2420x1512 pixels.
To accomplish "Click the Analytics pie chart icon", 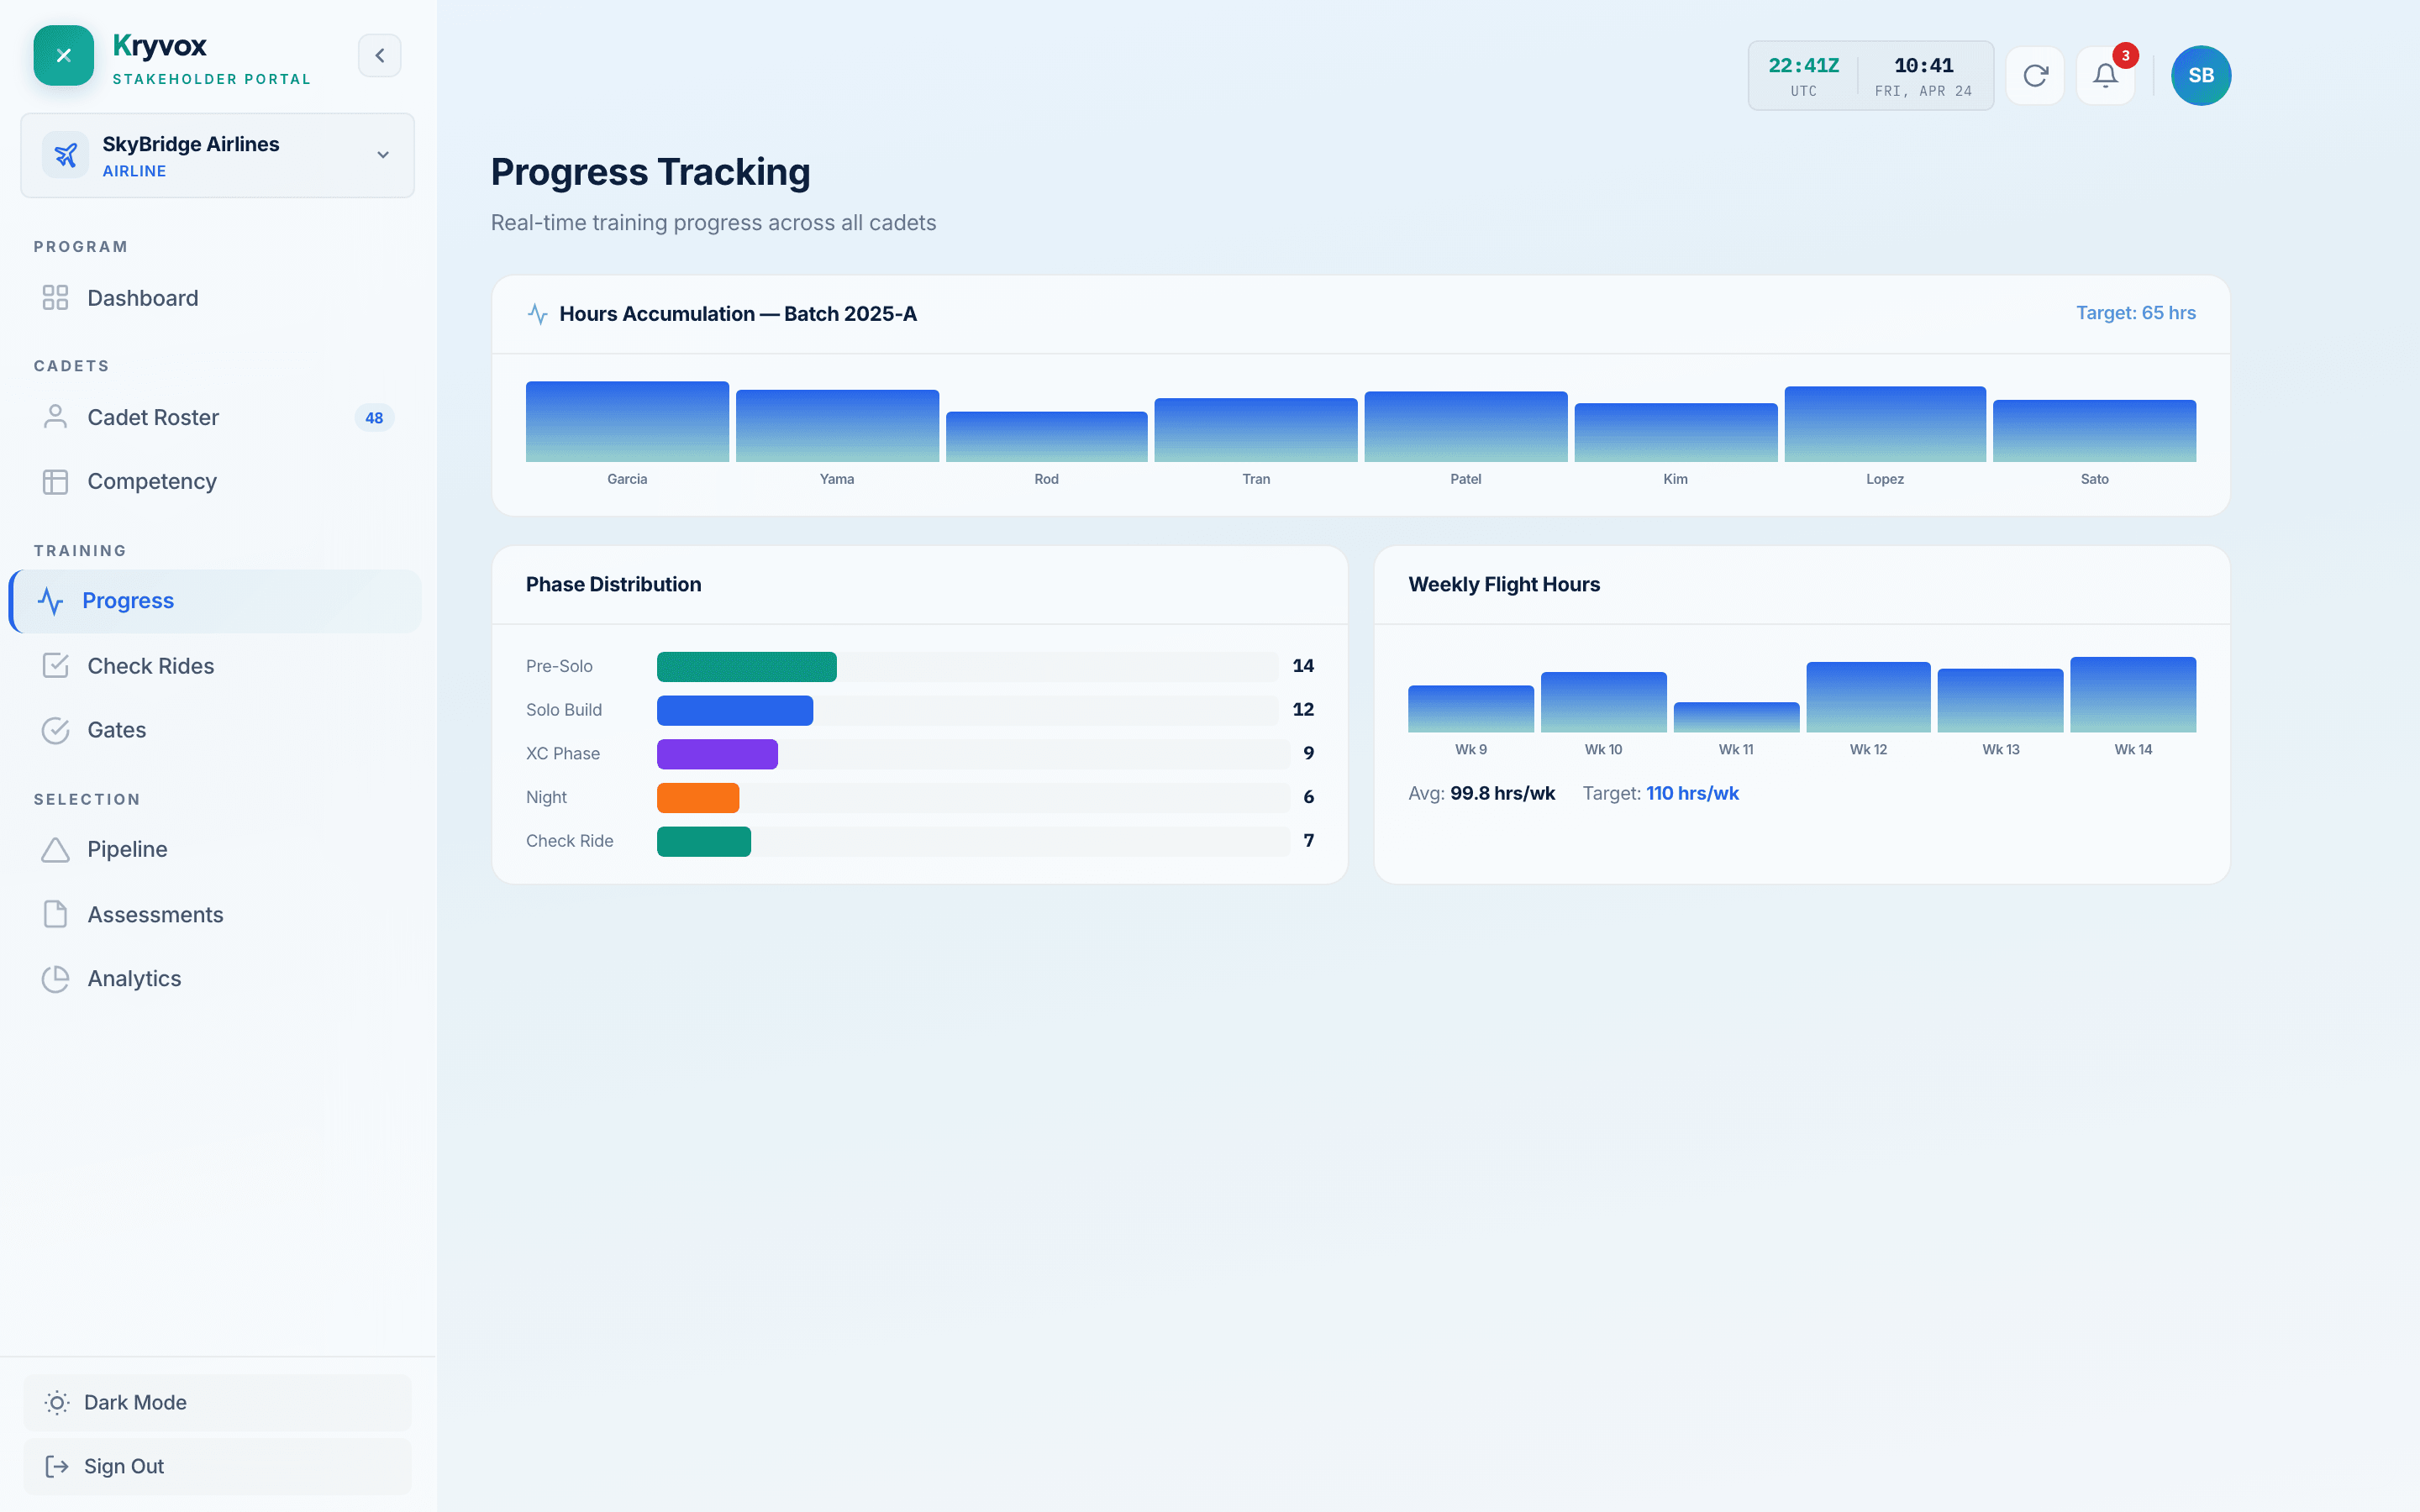I will (55, 978).
